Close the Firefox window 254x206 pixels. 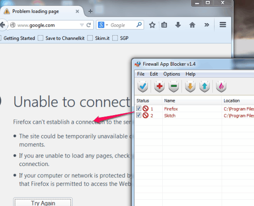(x=223, y=3)
